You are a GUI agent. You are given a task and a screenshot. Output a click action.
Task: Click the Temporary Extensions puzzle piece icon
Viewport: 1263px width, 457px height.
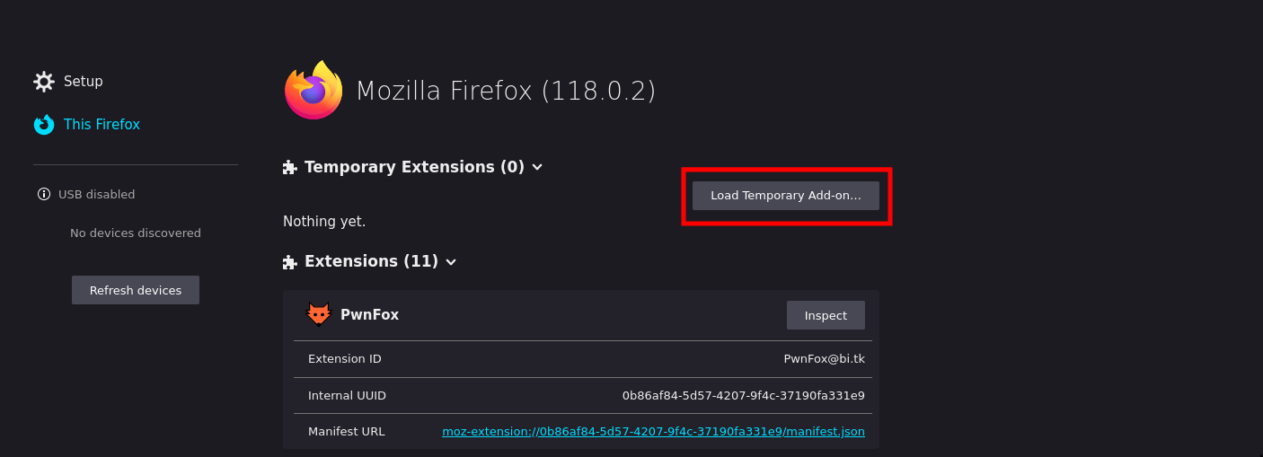pyautogui.click(x=290, y=167)
